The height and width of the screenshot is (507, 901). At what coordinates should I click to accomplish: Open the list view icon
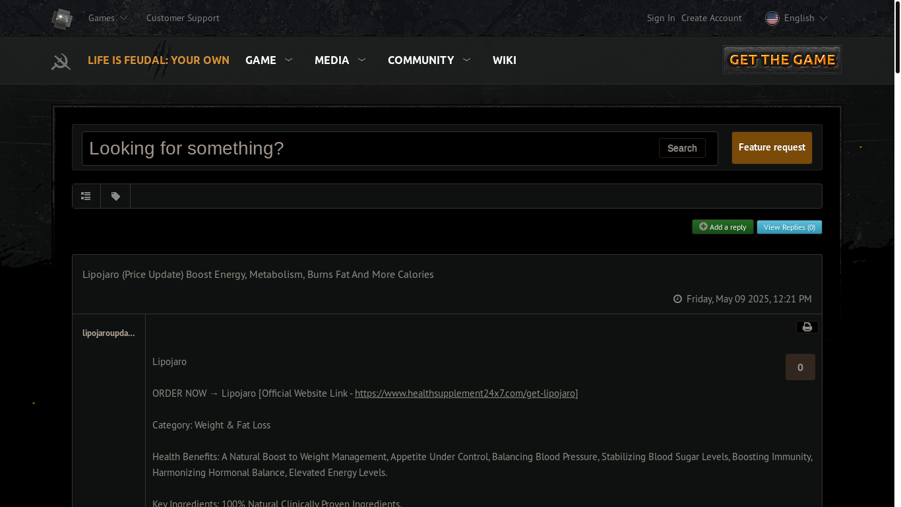point(86,196)
